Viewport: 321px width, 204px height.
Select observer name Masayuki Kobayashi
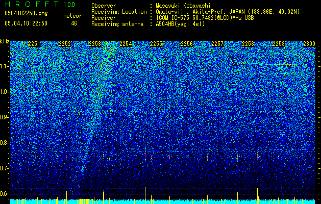point(183,6)
